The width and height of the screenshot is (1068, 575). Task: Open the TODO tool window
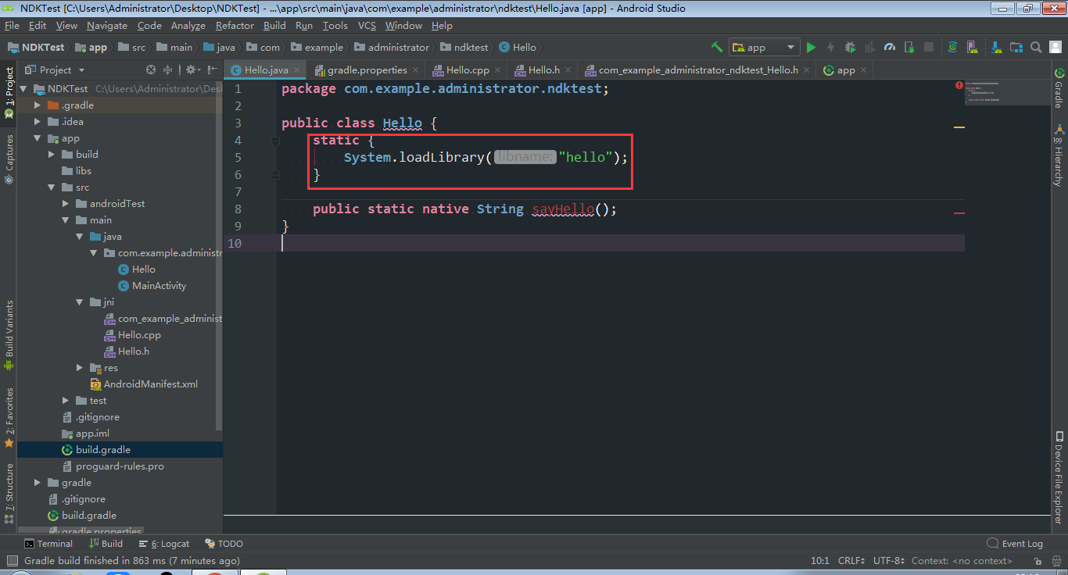pos(224,544)
